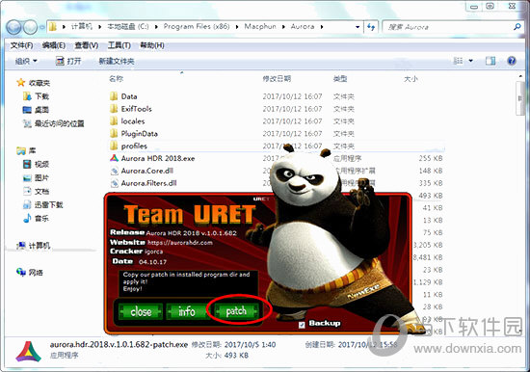
Task: Click the green close button in patcher
Action: (x=141, y=311)
